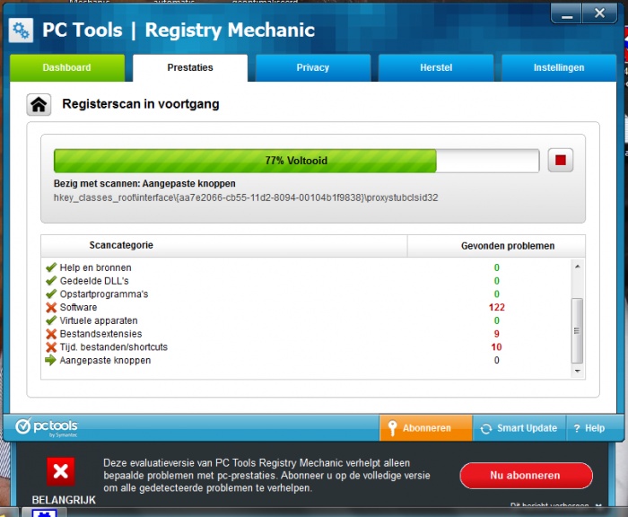628x517 pixels.
Task: Click the orange Abonneren button
Action: coord(426,428)
